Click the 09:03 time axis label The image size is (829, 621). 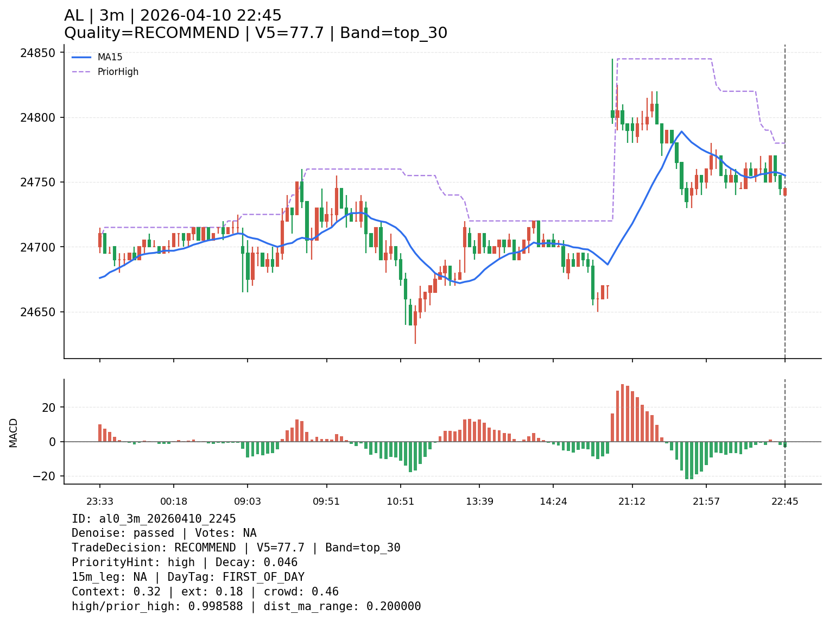tap(248, 501)
